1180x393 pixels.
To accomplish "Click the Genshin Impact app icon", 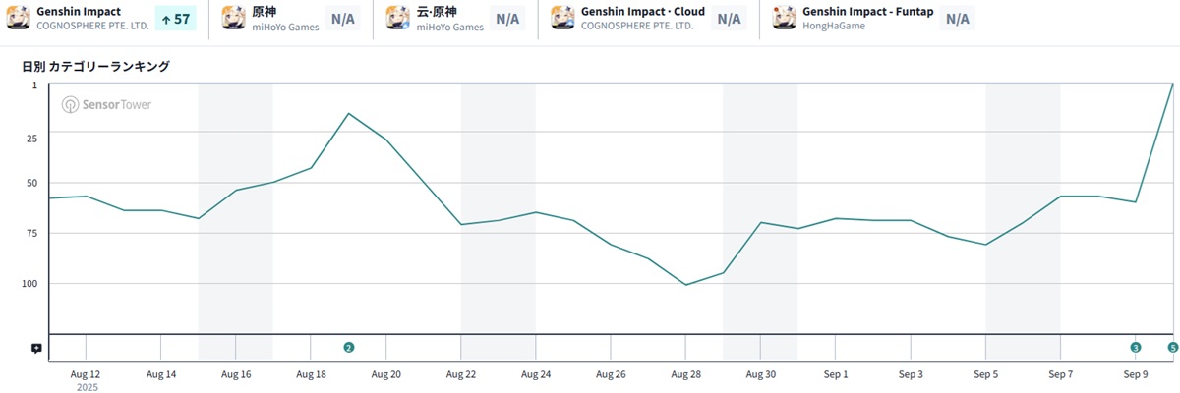I will click(x=19, y=18).
